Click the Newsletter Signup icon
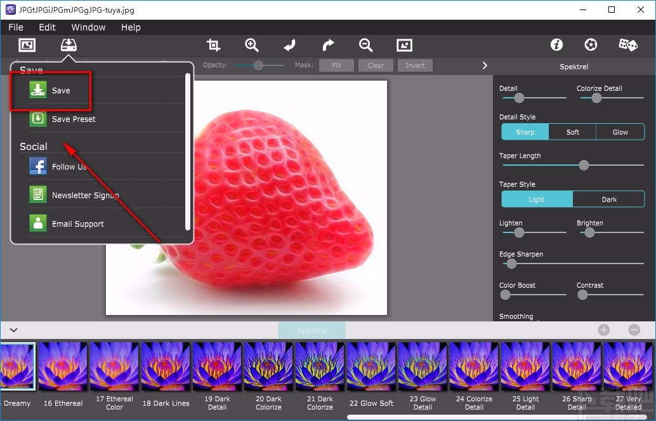 pyautogui.click(x=38, y=194)
